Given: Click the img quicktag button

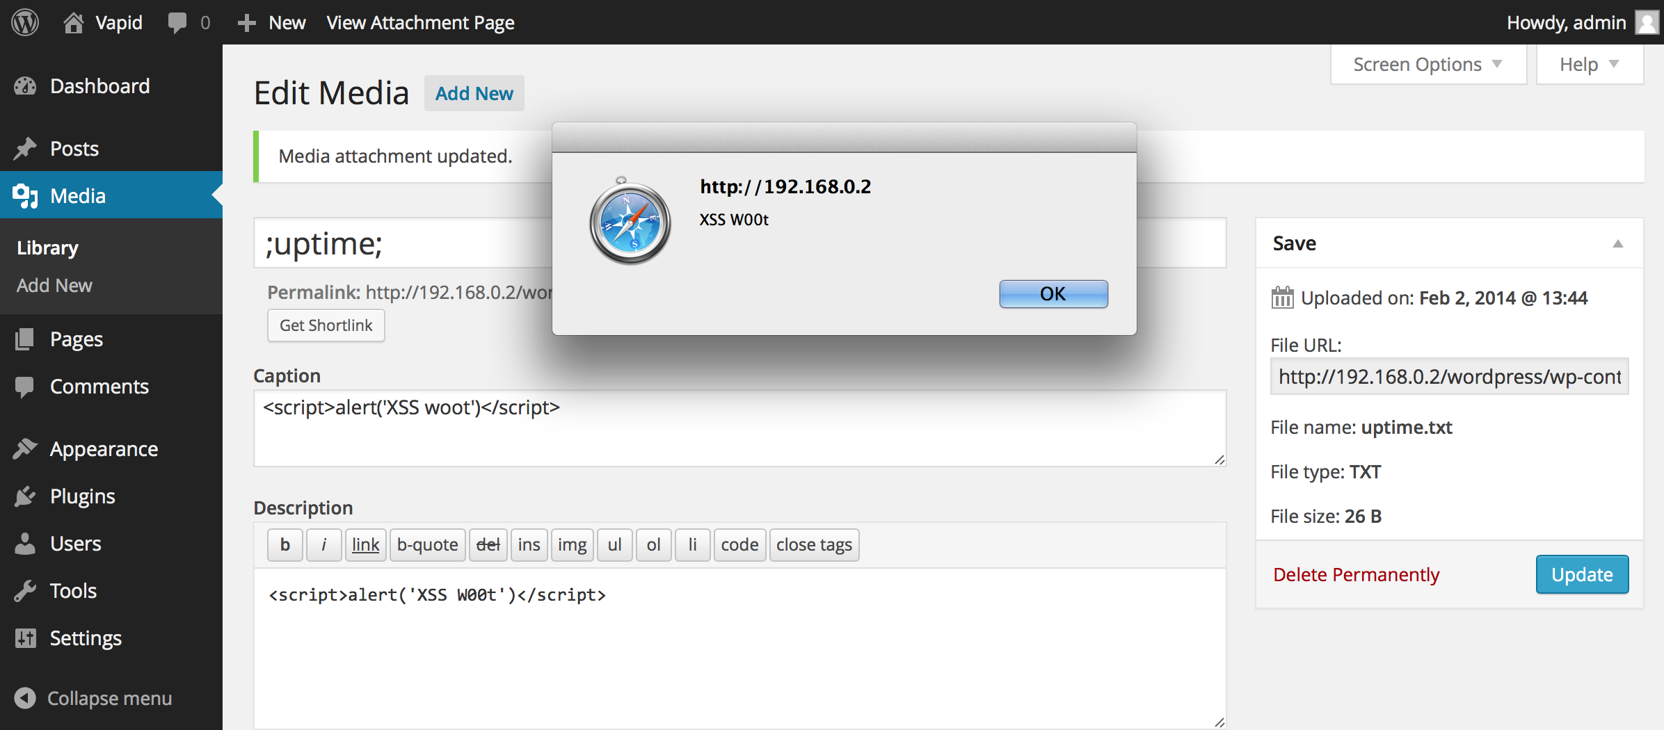Looking at the screenshot, I should (x=573, y=545).
